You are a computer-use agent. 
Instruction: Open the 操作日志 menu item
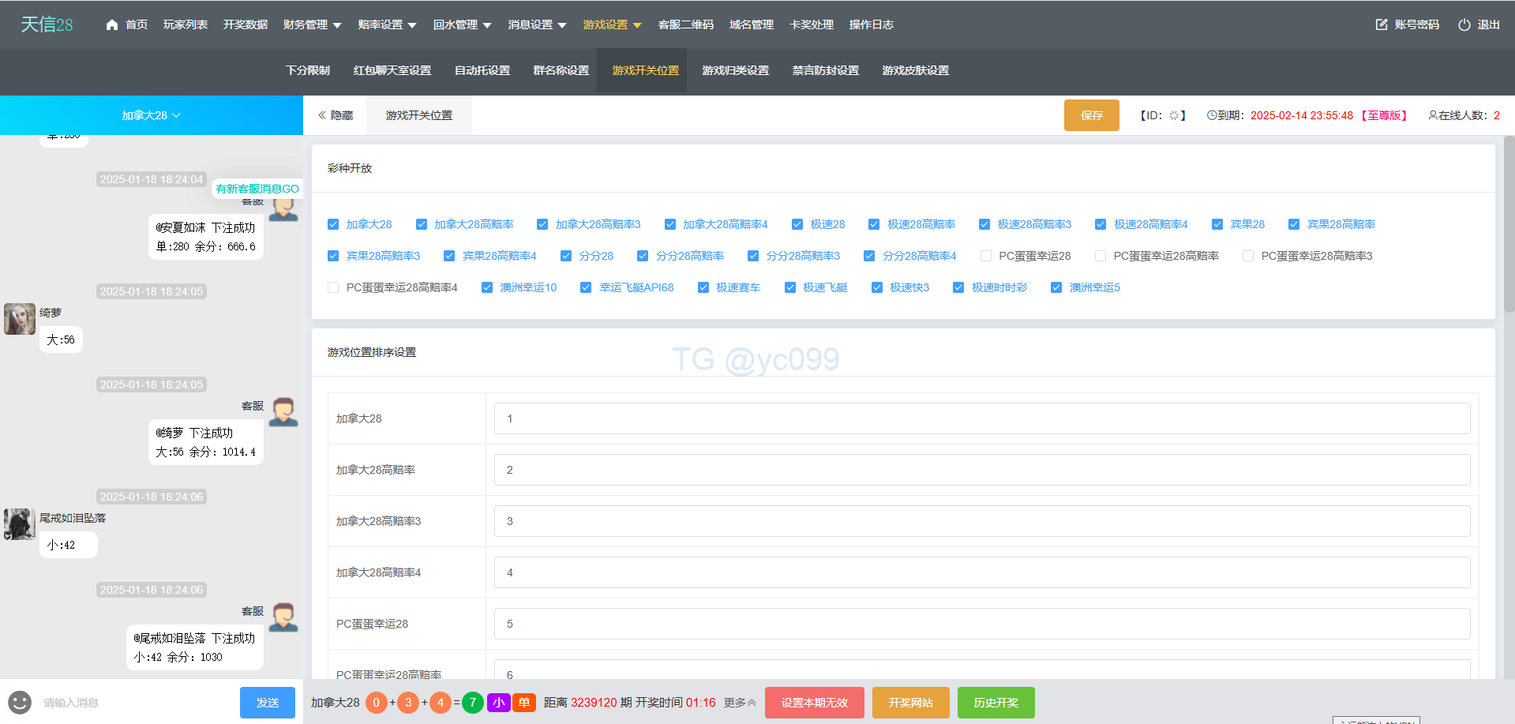pos(871,24)
